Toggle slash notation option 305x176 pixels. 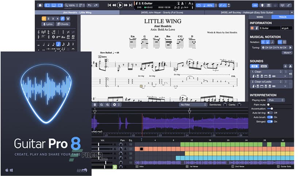pyautogui.click(x=272, y=42)
